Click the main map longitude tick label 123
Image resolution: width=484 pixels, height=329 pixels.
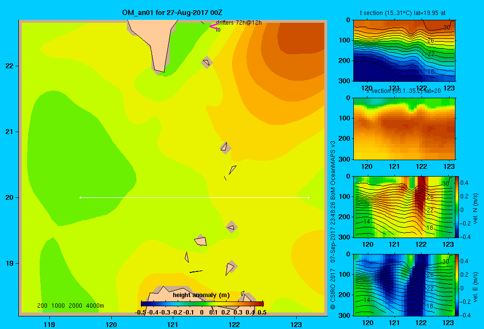[296, 324]
